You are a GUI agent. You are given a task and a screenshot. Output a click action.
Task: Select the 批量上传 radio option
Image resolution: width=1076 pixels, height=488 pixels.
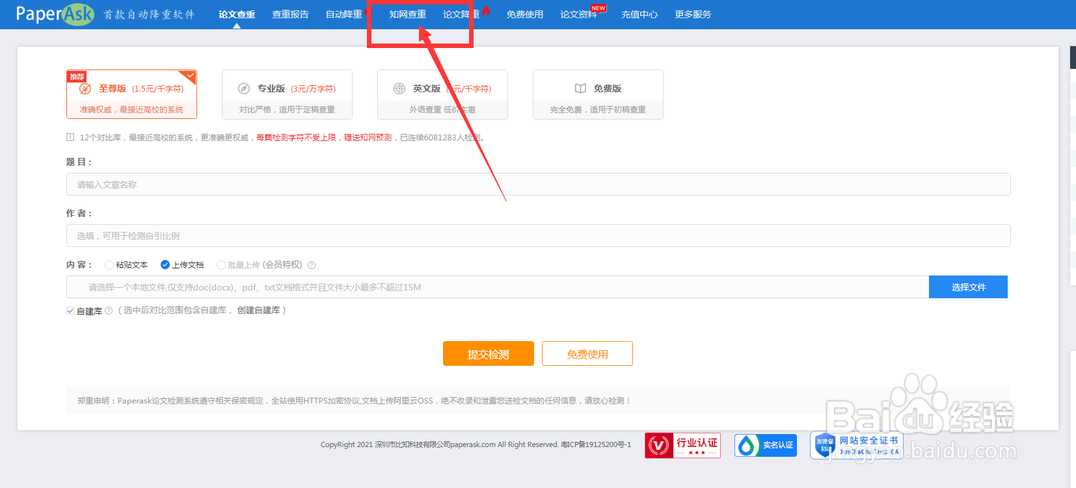point(221,264)
